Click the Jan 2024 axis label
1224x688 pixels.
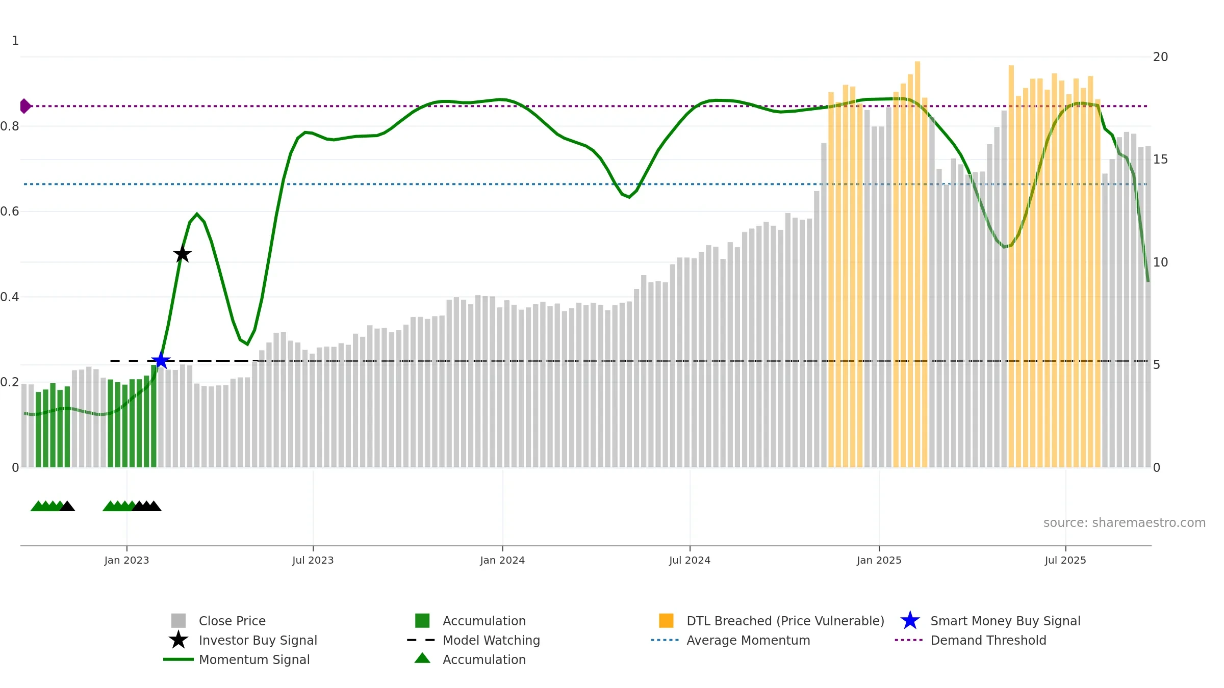tap(502, 560)
